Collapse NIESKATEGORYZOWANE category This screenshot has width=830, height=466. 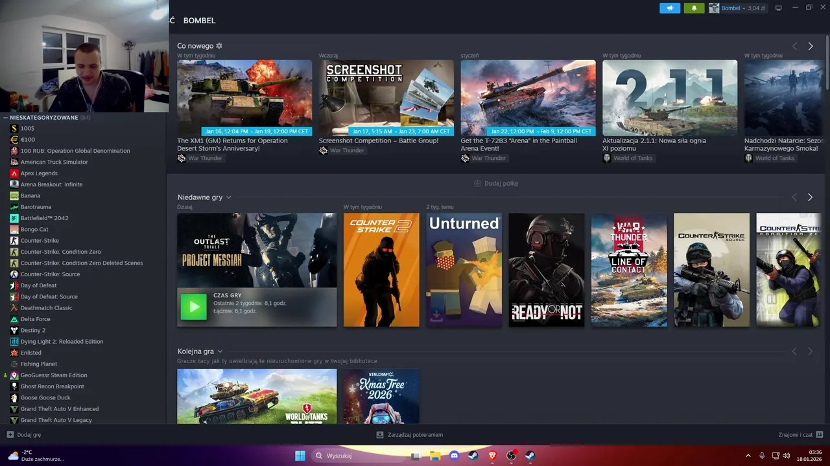(5, 118)
